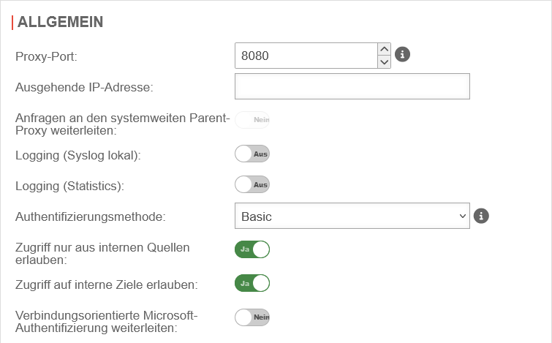Turn on Logging (Statistics) switch

click(x=252, y=185)
